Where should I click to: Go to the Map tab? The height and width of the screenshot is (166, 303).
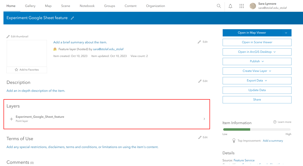(x=48, y=6)
